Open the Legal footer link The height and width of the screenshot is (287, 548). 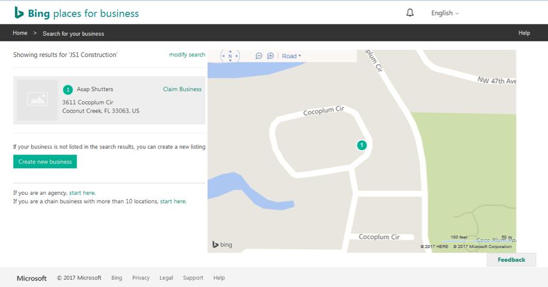tap(166, 278)
